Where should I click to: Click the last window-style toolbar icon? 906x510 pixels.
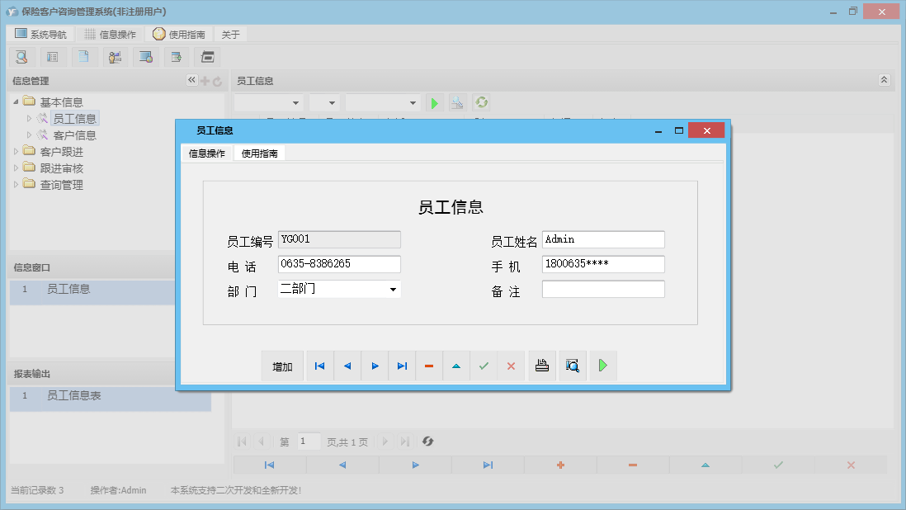207,56
